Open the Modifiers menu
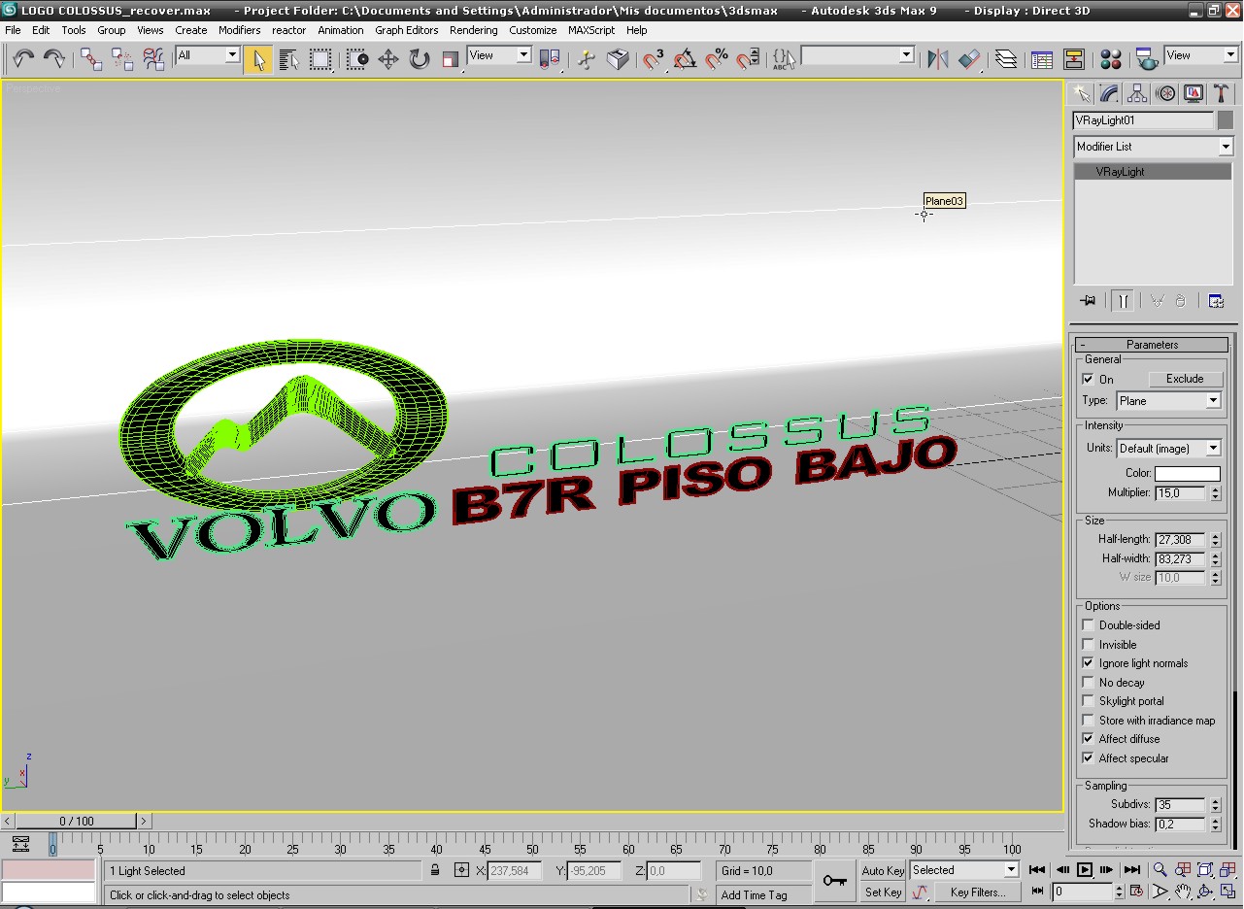The width and height of the screenshot is (1244, 909). click(x=239, y=30)
